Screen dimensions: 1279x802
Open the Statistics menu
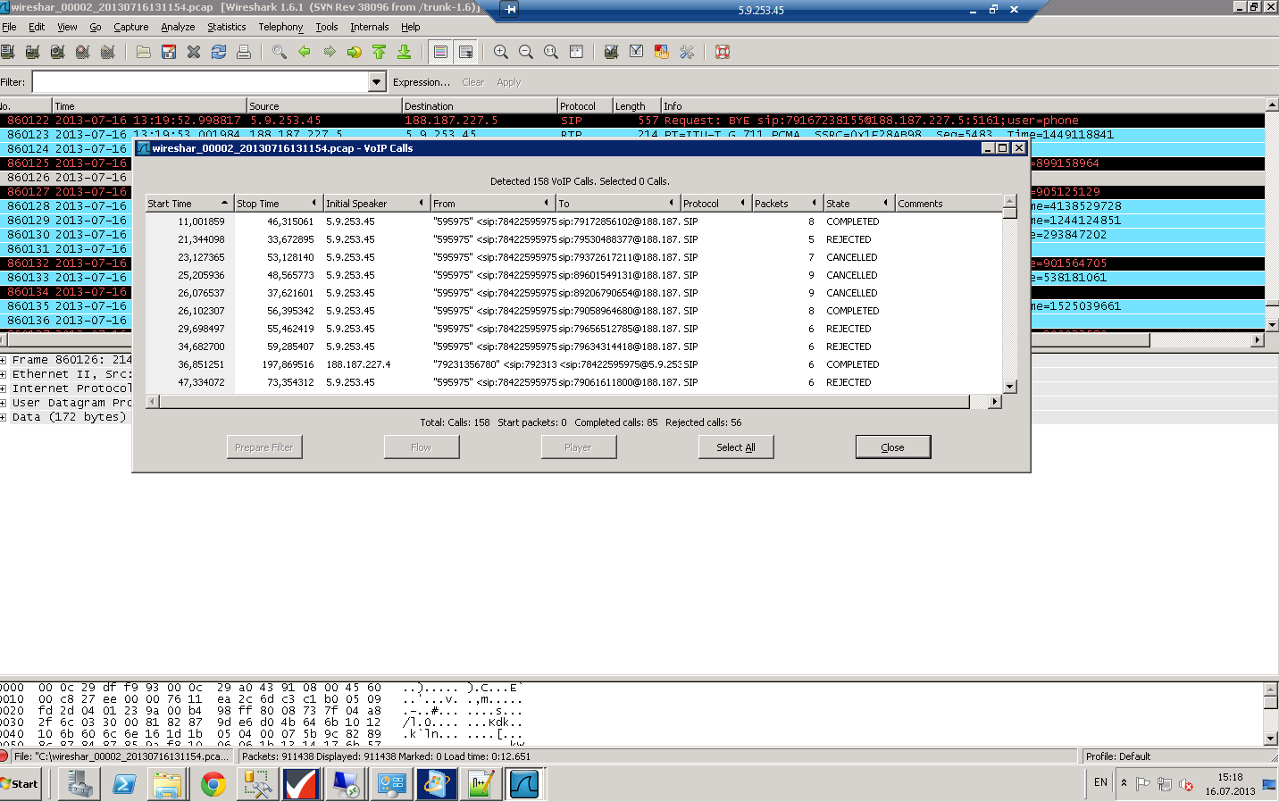pyautogui.click(x=226, y=27)
